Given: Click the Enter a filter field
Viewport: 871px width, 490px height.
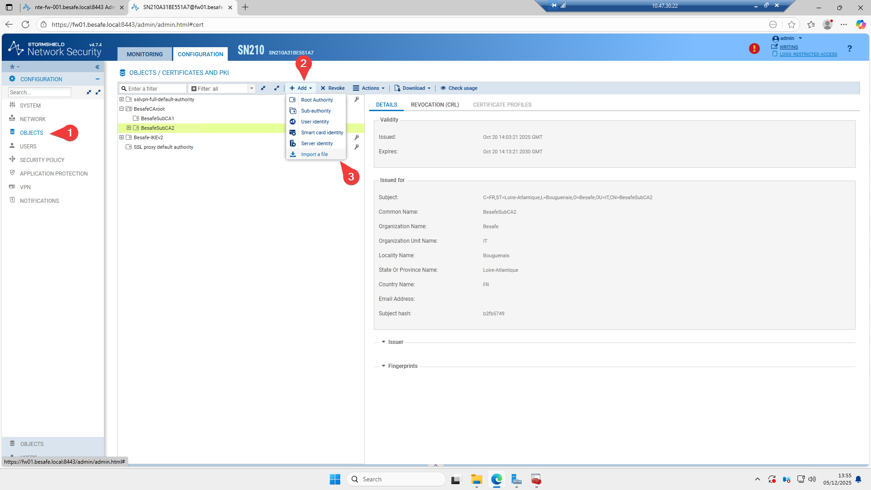Looking at the screenshot, I should (x=153, y=88).
